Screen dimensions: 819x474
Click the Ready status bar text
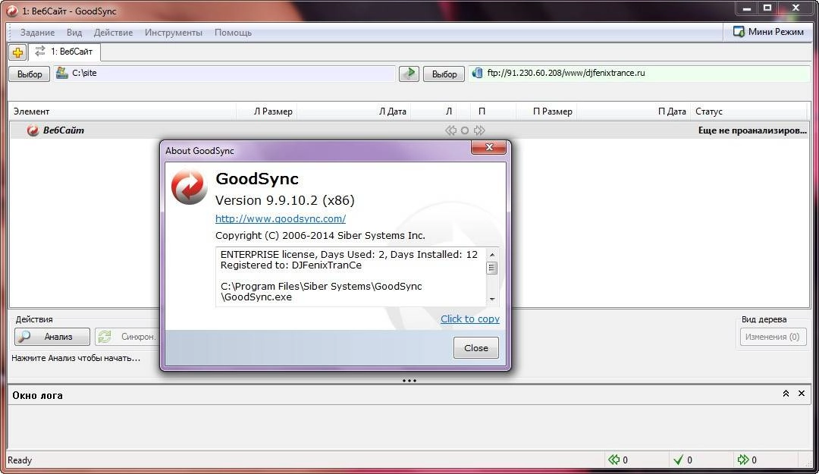[x=20, y=460]
